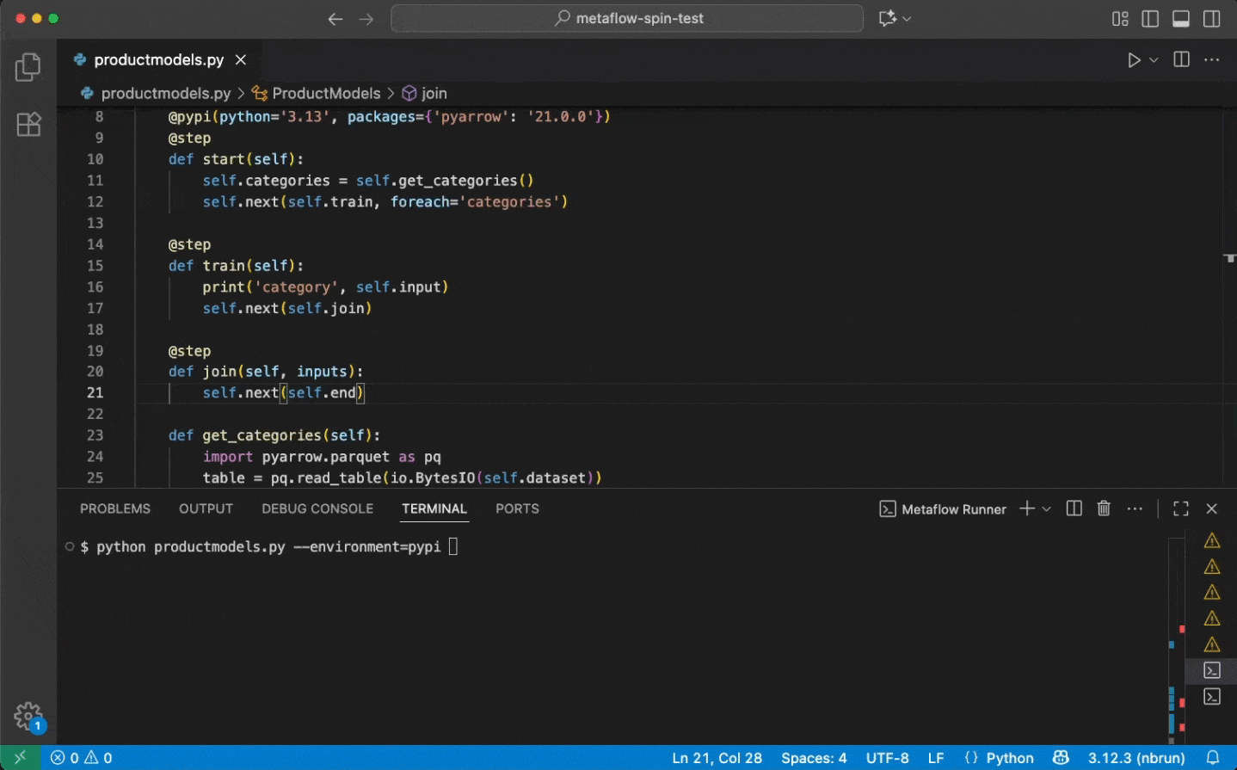The width and height of the screenshot is (1237, 770).
Task: Switch to the DEBUG CONSOLE tab
Action: tap(317, 508)
